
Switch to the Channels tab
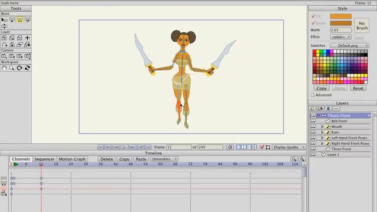pos(21,159)
